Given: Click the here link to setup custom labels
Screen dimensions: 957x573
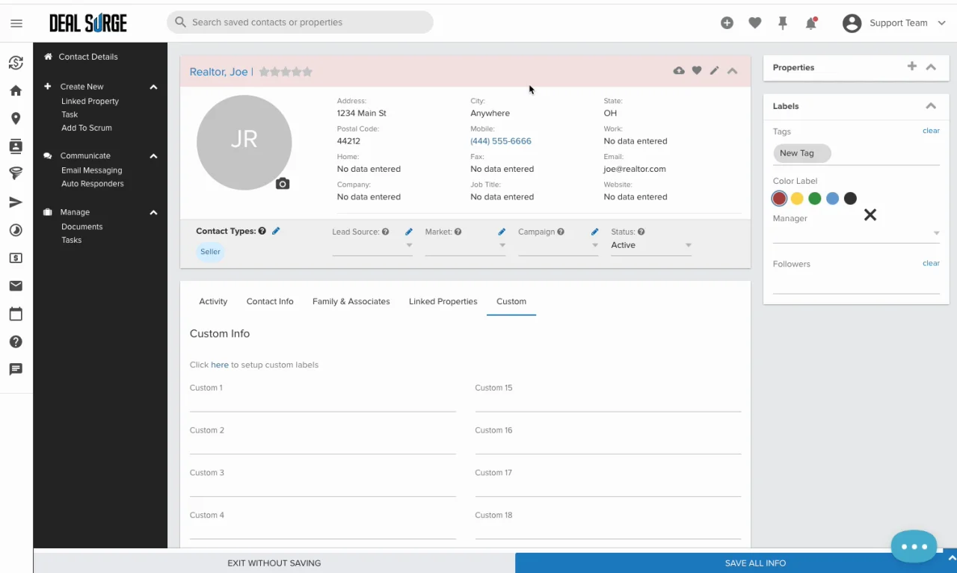Looking at the screenshot, I should click(x=220, y=365).
